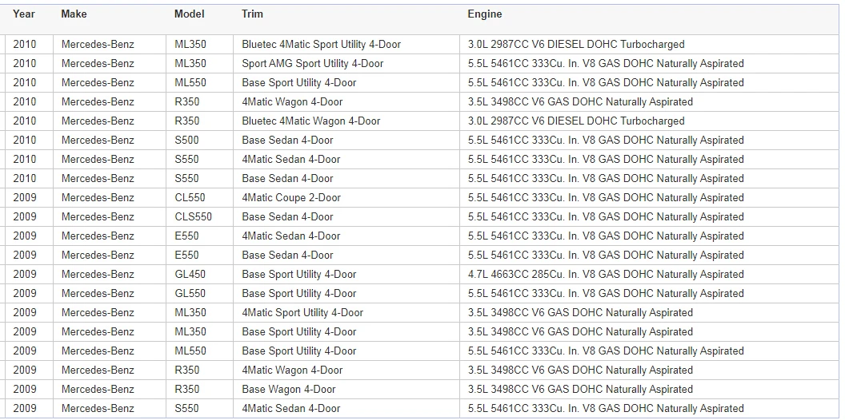
Task: Click the 2010 R350 4Matic Wagon engine cell
Action: coord(650,102)
